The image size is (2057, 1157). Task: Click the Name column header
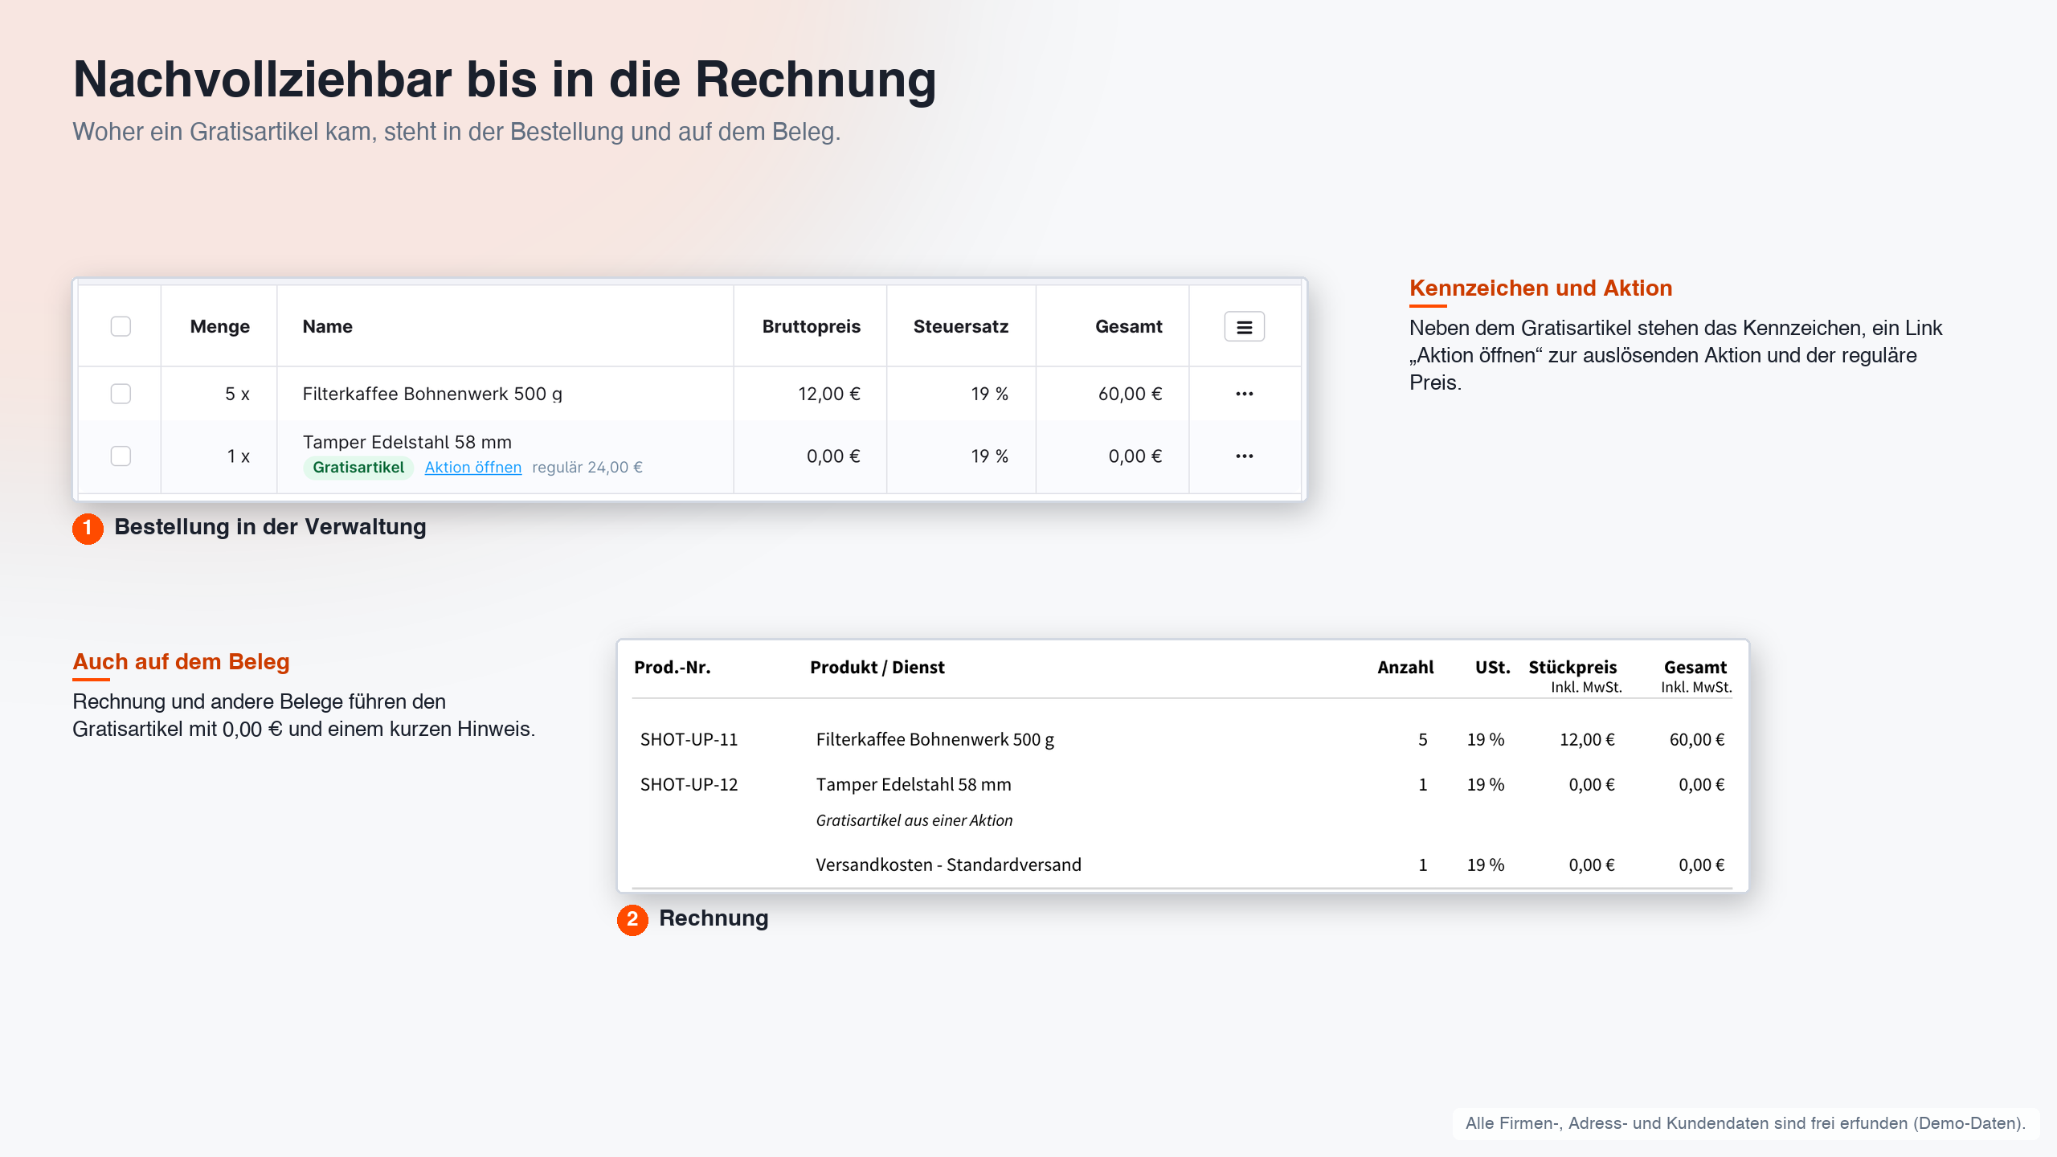327,327
